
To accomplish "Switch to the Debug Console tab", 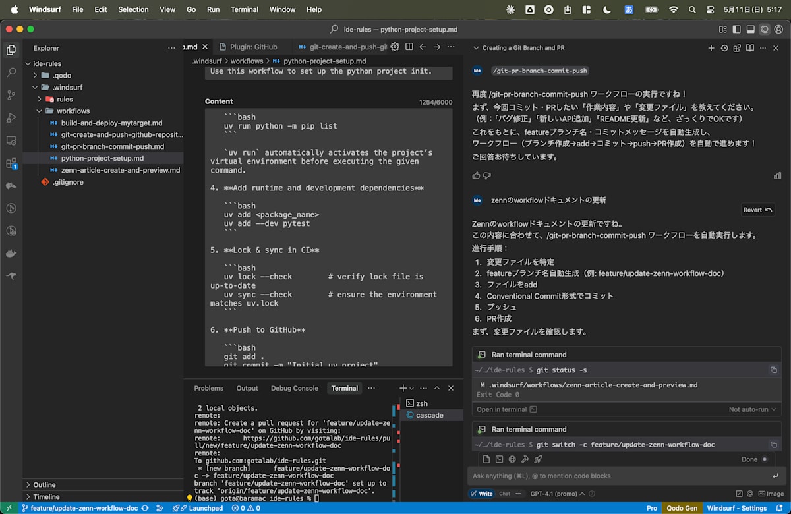I will click(x=295, y=388).
